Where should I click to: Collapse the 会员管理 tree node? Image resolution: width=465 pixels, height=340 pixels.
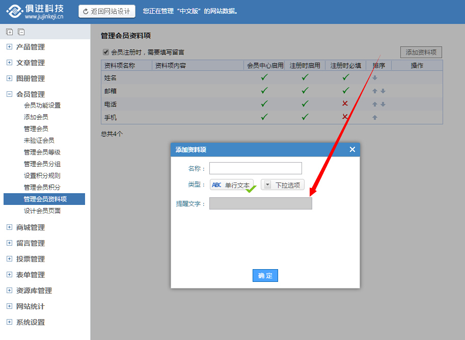(x=9, y=94)
